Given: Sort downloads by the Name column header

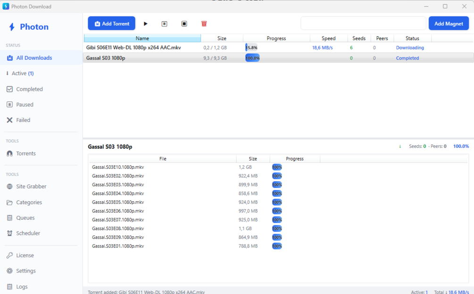Looking at the screenshot, I should [x=142, y=38].
